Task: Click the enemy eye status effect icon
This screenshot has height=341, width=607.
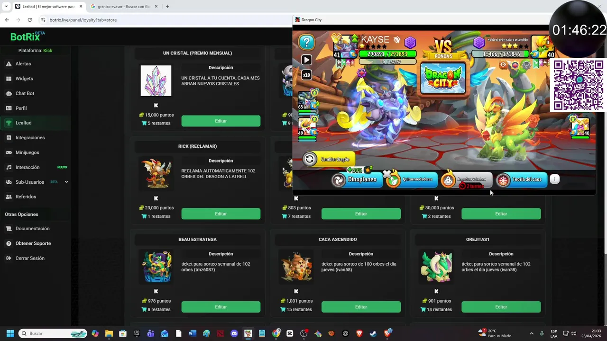Action: 504,65
